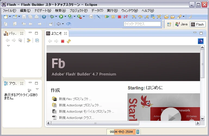Switch to the Flash perspective
209x136 pixels.
198,24
